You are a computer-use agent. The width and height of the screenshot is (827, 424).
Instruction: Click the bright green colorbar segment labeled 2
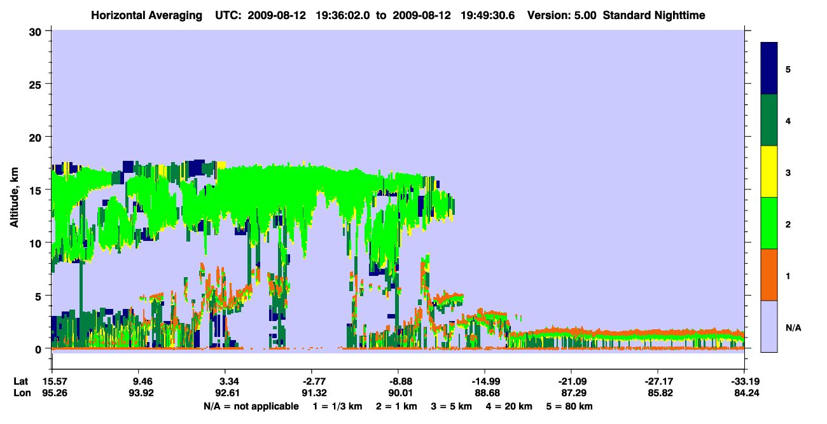[769, 223]
